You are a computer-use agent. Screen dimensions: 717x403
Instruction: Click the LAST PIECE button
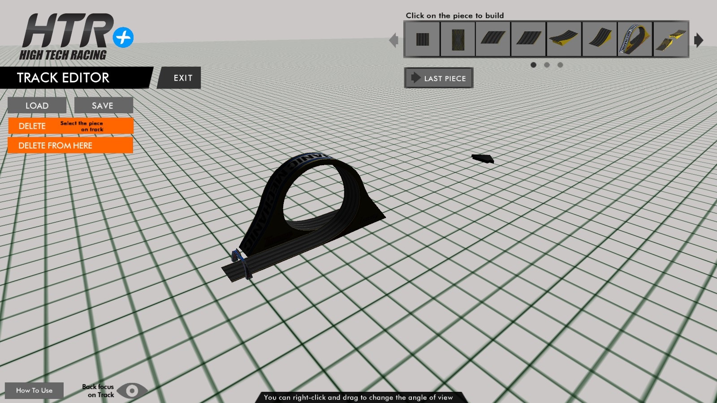point(439,78)
